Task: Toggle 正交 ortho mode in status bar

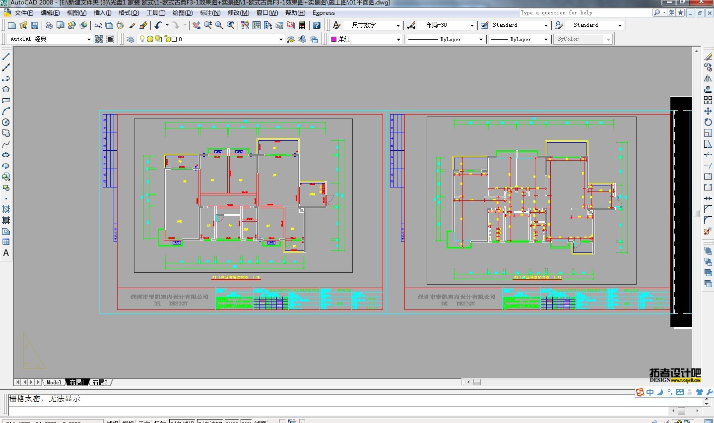Action: tap(144, 421)
